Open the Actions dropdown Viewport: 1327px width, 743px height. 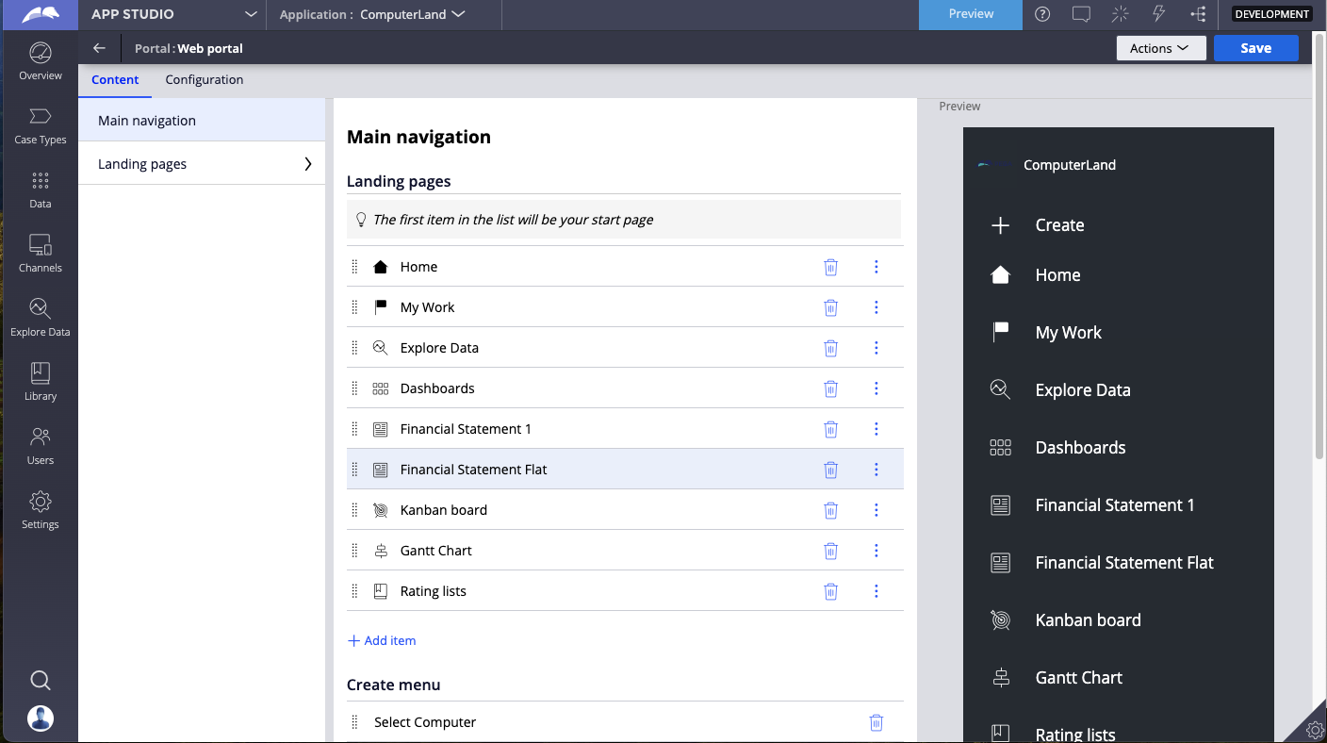pos(1161,47)
